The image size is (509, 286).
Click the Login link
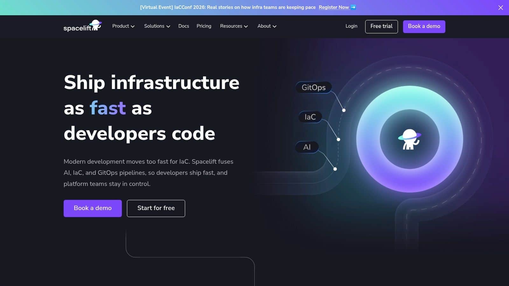[x=351, y=26]
